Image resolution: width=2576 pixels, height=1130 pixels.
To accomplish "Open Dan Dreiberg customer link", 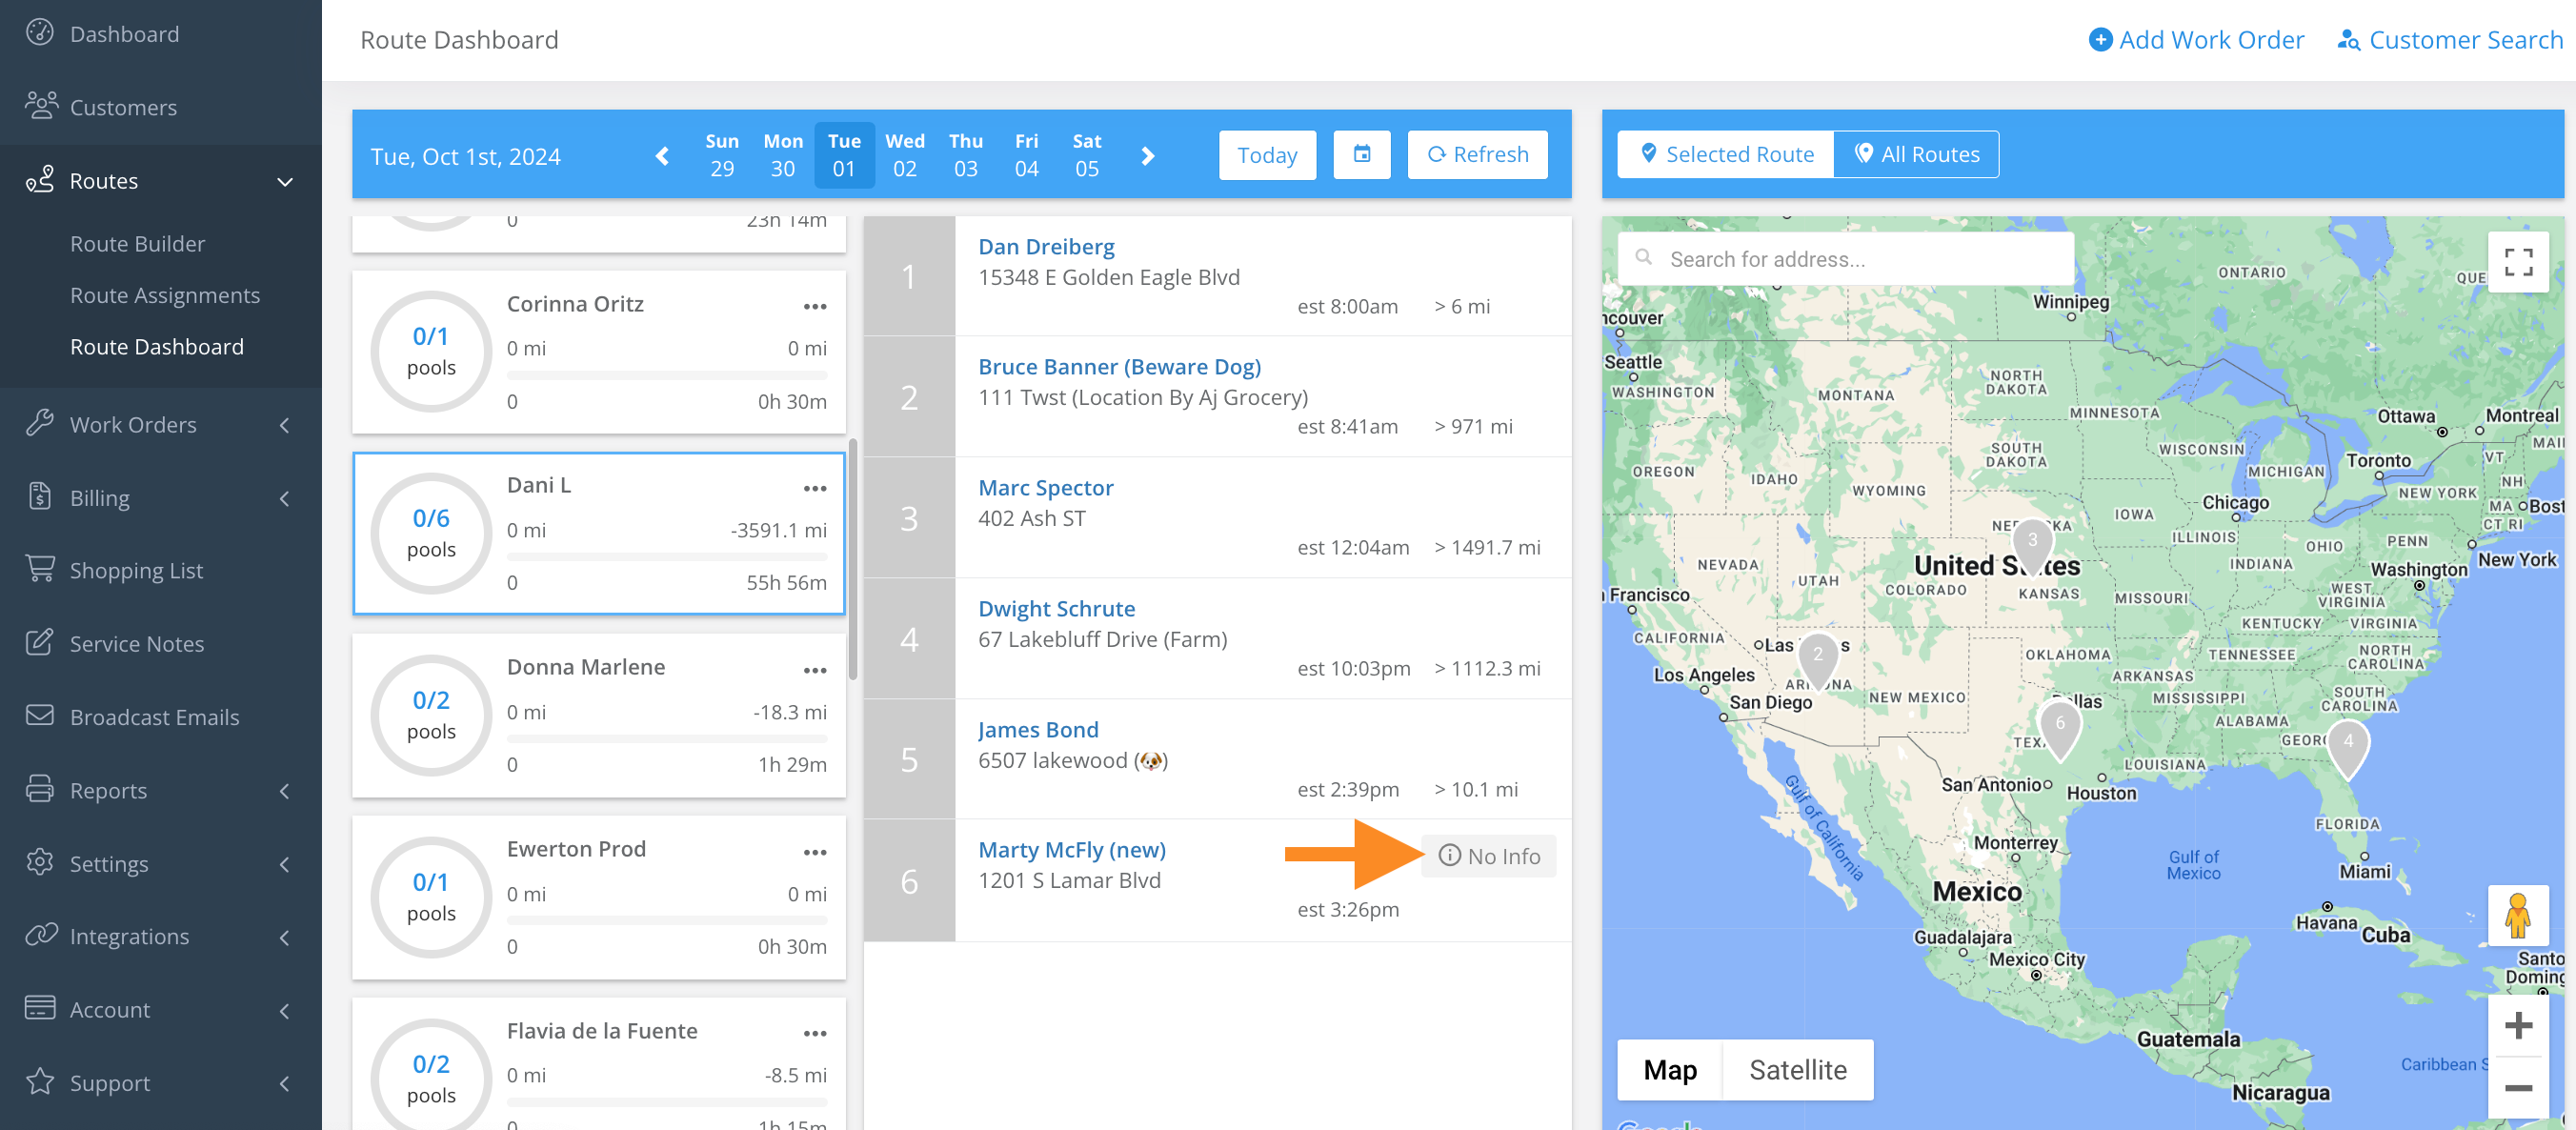I will [1046, 246].
